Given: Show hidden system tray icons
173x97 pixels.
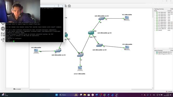Looking at the screenshot, I should coord(142,95).
